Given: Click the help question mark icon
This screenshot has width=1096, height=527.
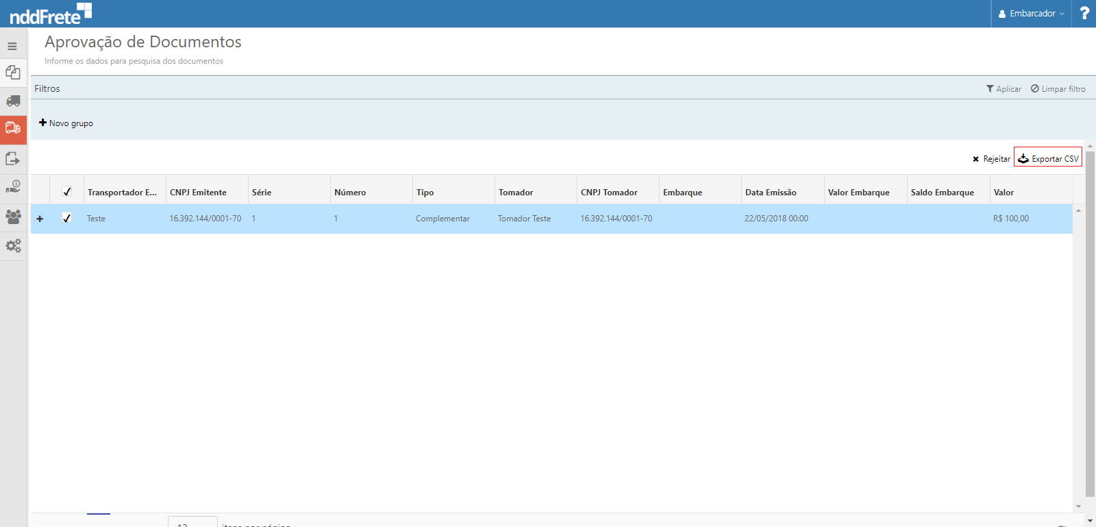Looking at the screenshot, I should coord(1084,13).
